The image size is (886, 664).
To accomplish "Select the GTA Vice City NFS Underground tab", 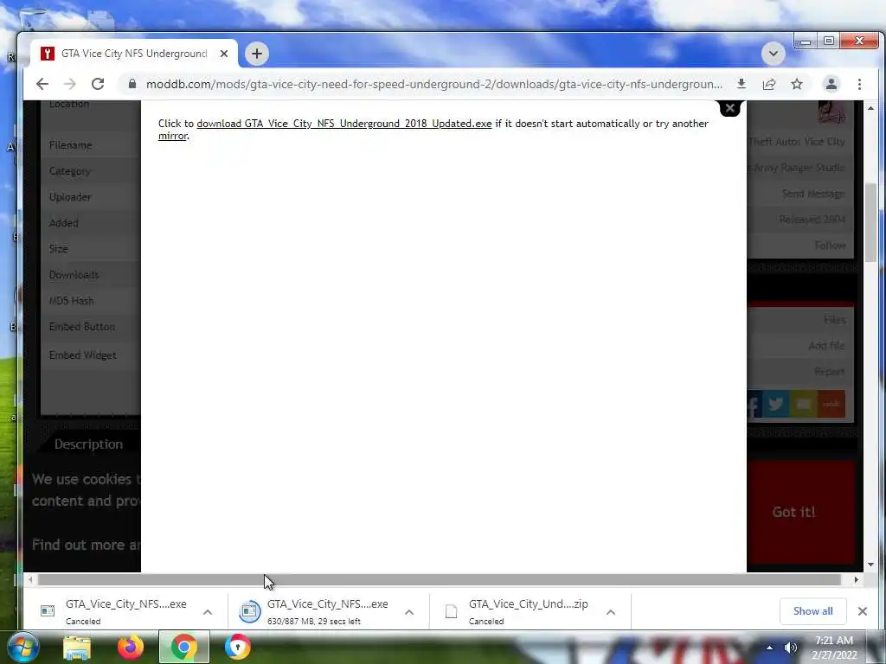I will [x=134, y=54].
